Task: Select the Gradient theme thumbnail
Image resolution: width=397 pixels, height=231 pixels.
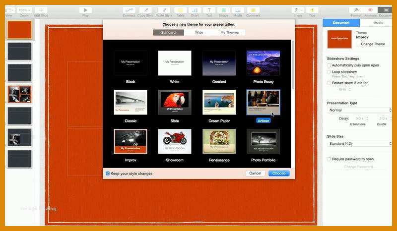Action: (x=219, y=63)
